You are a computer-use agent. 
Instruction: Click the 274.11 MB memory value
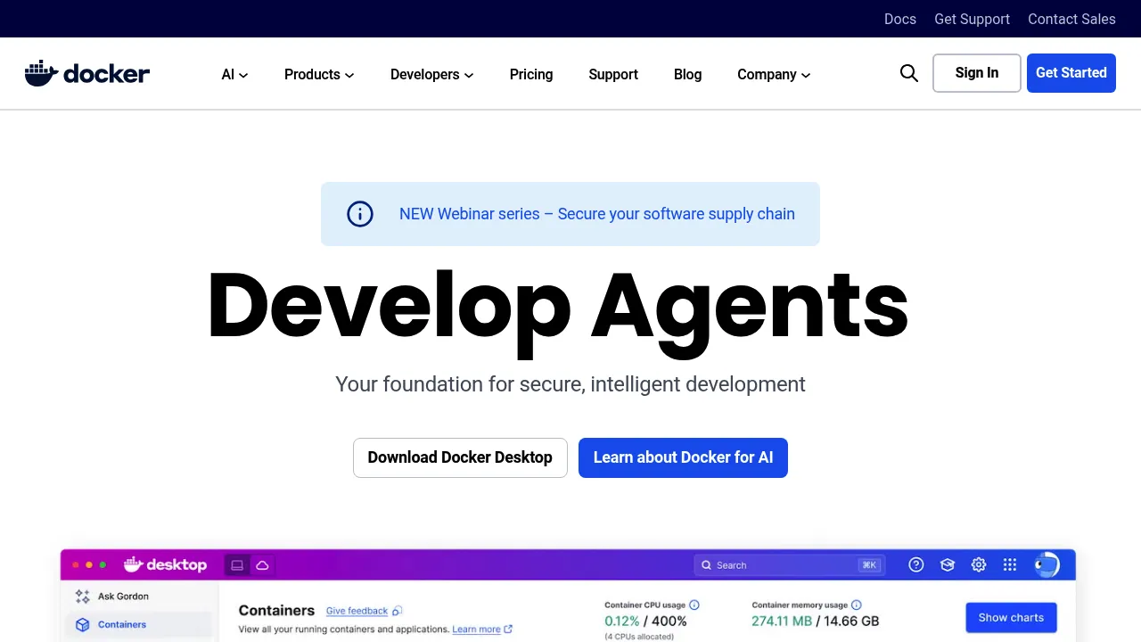(x=782, y=621)
